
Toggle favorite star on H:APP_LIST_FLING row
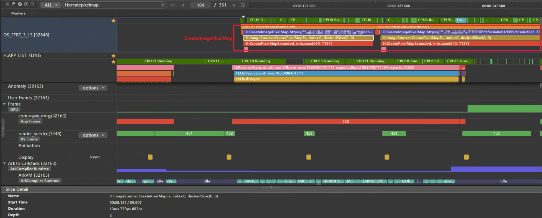[x=113, y=56]
